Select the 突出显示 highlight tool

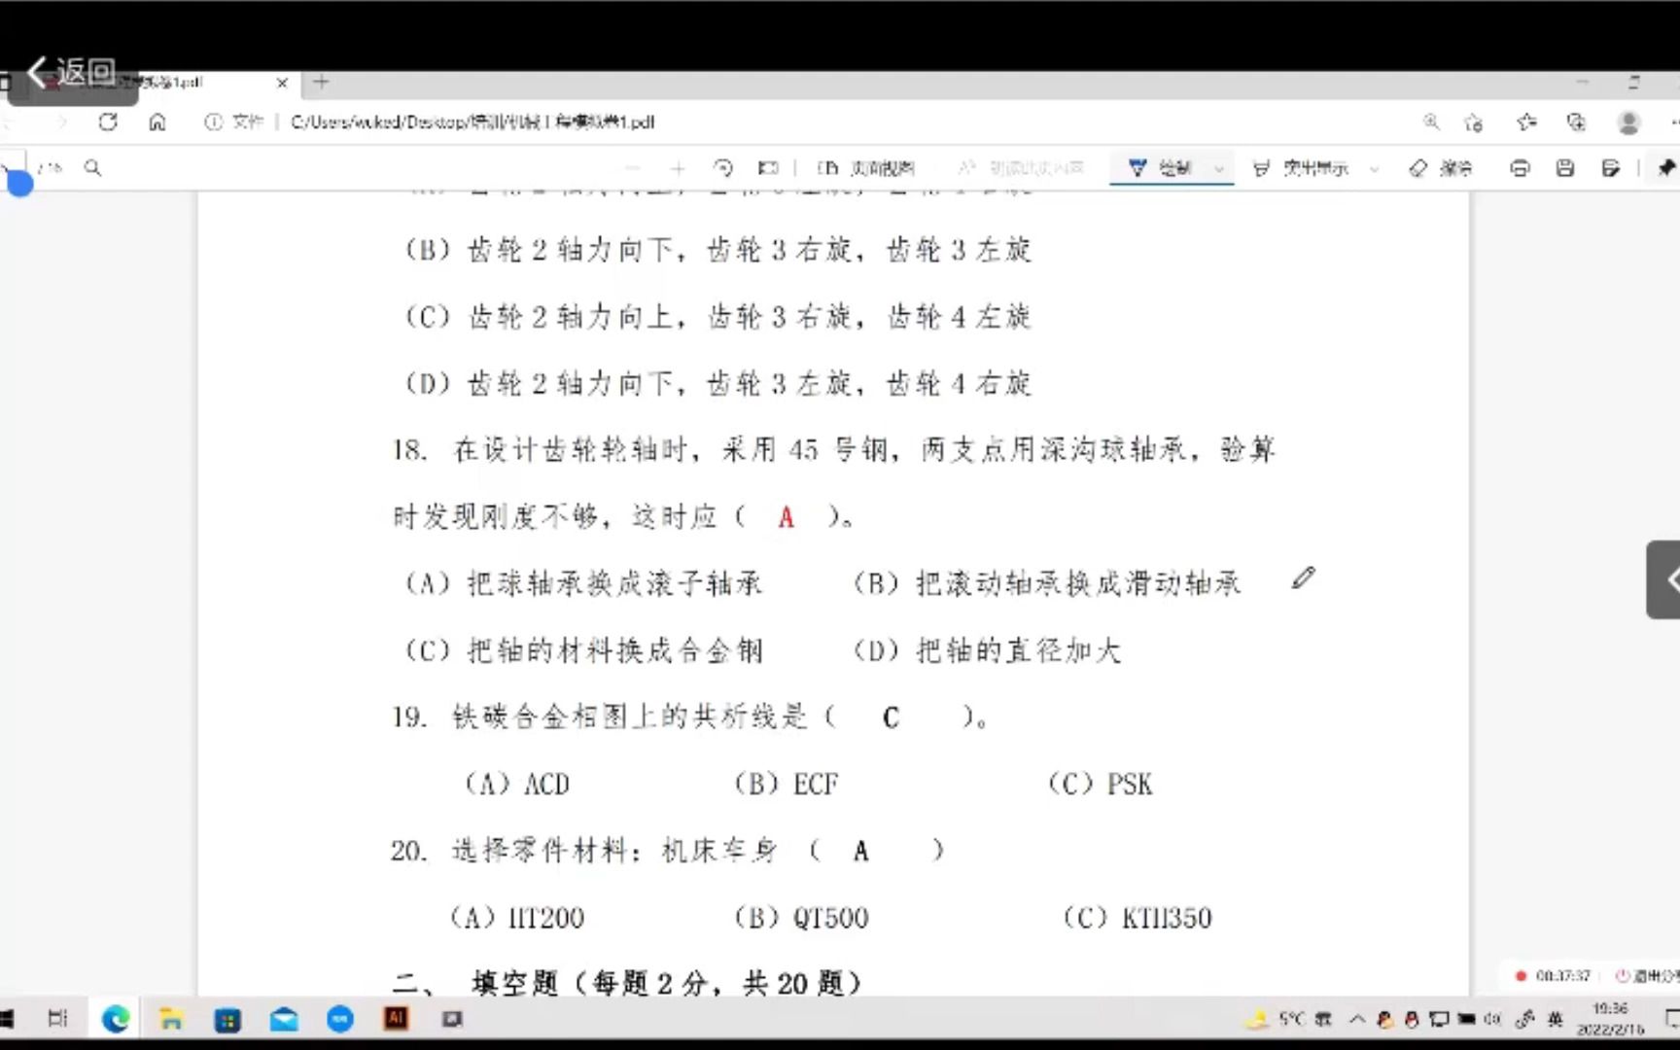tap(1300, 168)
